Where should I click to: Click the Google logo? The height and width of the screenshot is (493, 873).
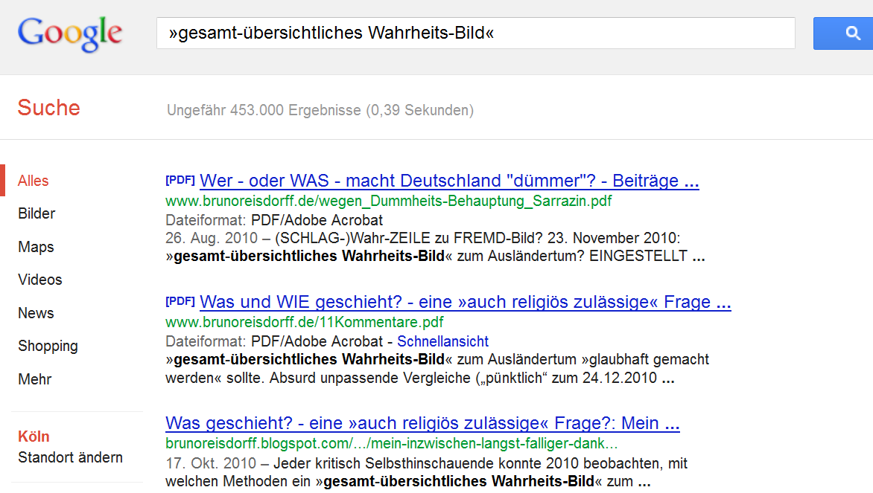(69, 34)
